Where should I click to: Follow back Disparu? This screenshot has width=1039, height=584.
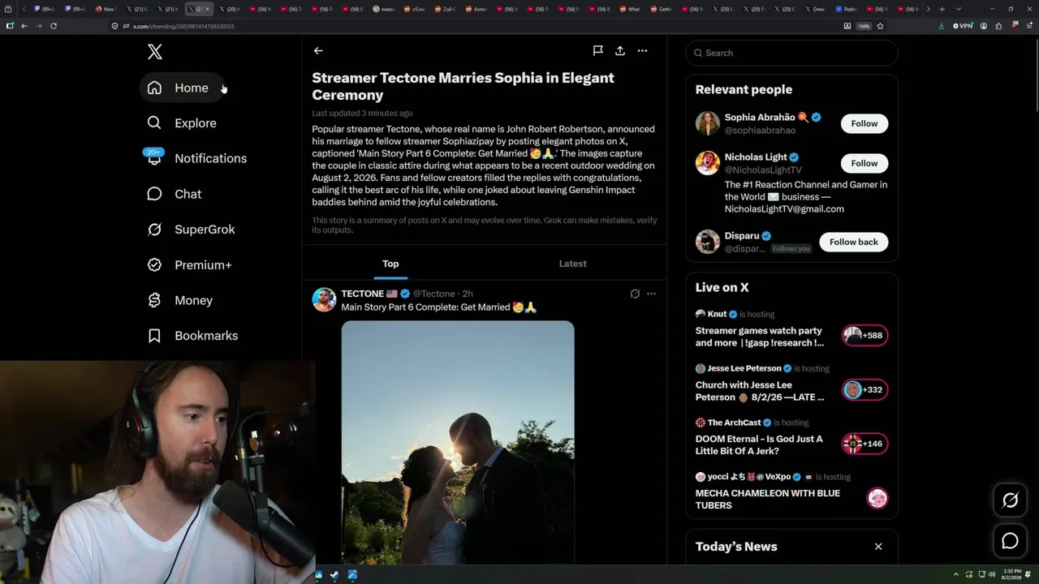click(854, 242)
